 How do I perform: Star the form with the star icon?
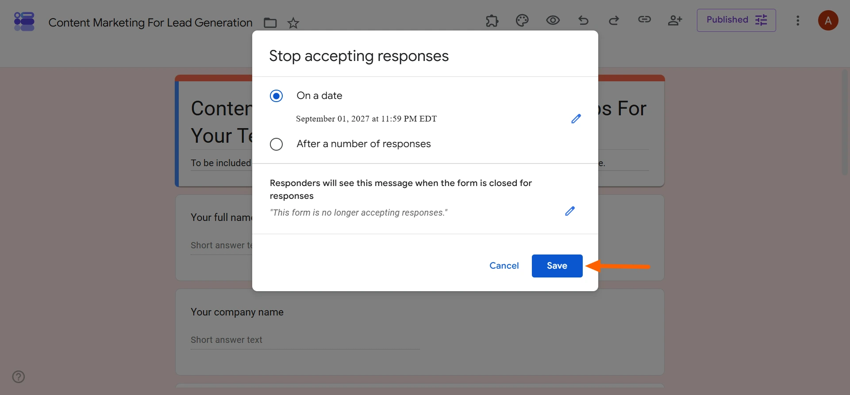(293, 23)
